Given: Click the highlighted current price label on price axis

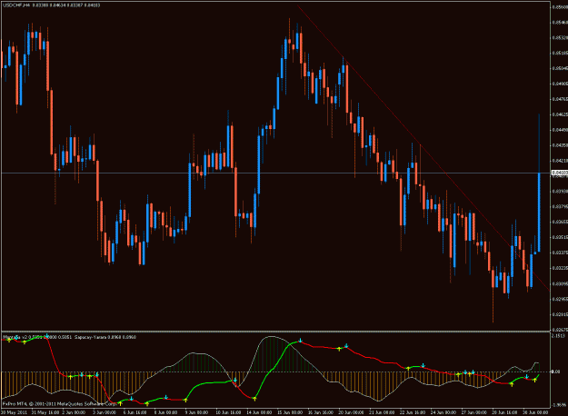Looking at the screenshot, I should click(x=559, y=173).
